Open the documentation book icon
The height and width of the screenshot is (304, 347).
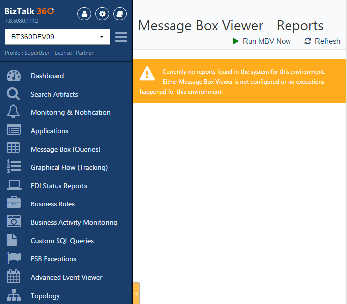click(x=120, y=14)
